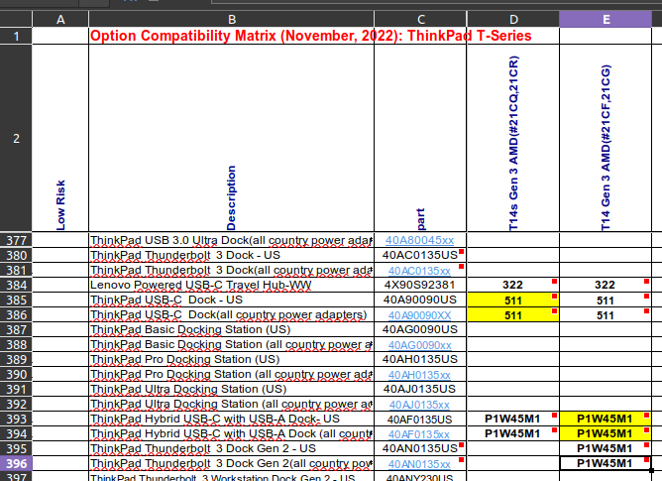Select column D P1W45M1 cell in row 393
The image size is (662, 481).
513,419
